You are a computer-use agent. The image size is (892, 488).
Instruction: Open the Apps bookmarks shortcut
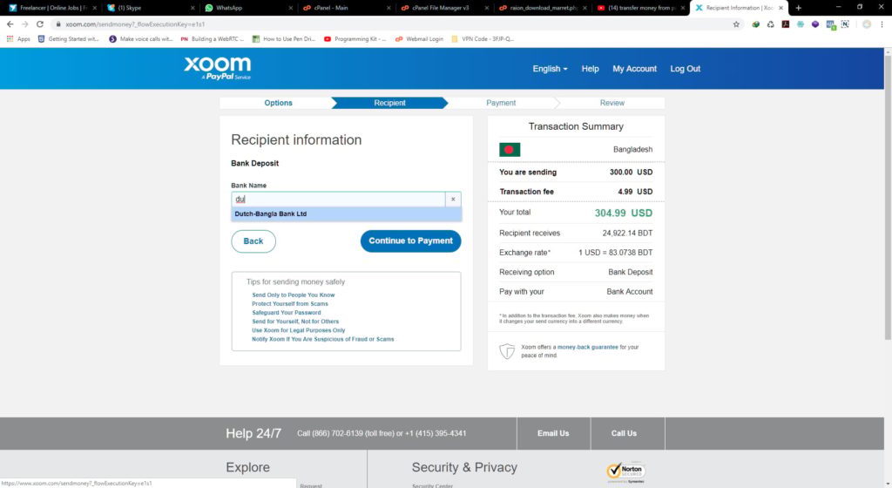pyautogui.click(x=18, y=39)
